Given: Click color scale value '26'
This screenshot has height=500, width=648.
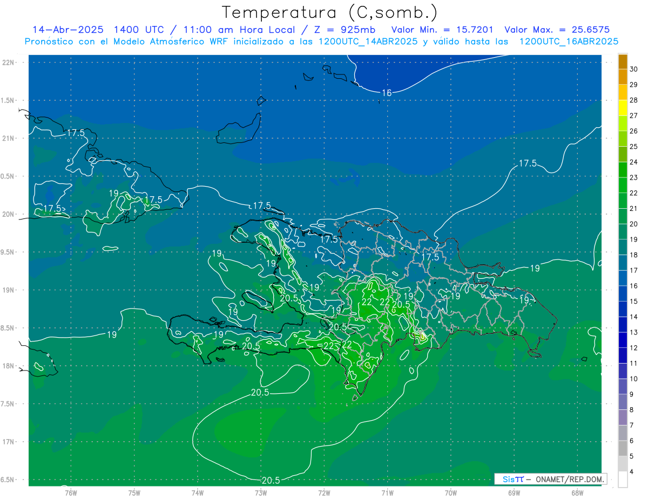Looking at the screenshot, I should click(x=634, y=131).
